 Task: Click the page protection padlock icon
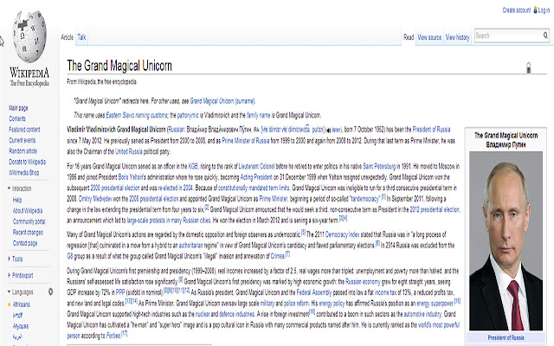(x=528, y=67)
